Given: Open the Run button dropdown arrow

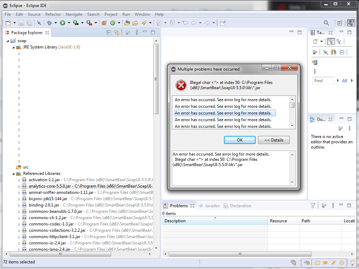Looking at the screenshot, I should click(x=69, y=23).
